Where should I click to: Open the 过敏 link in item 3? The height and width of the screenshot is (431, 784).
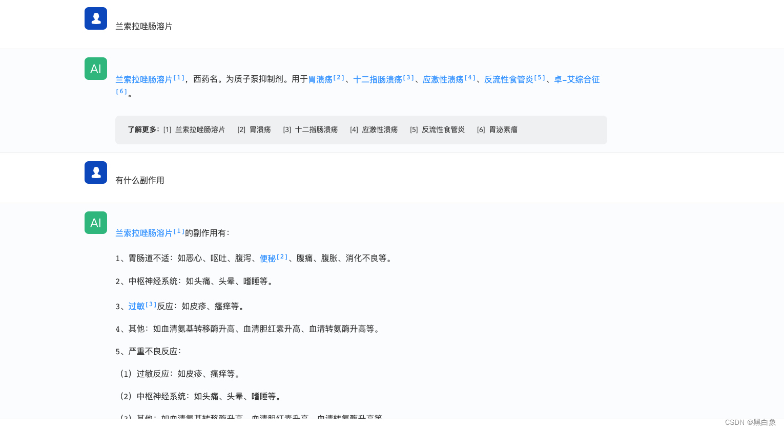[136, 306]
